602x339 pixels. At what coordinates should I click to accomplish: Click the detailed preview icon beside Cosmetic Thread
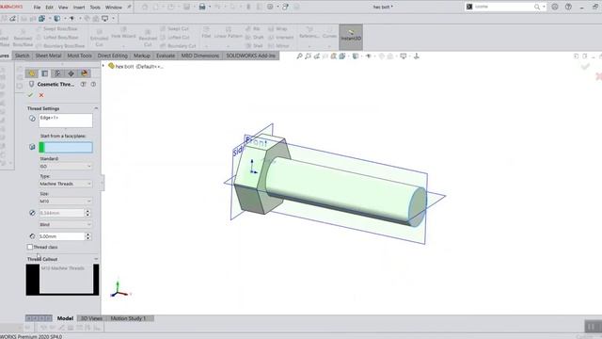point(84,84)
